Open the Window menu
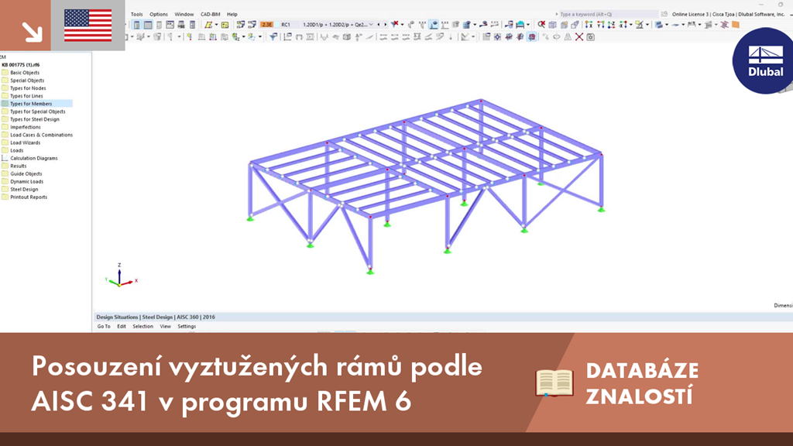 coord(184,14)
